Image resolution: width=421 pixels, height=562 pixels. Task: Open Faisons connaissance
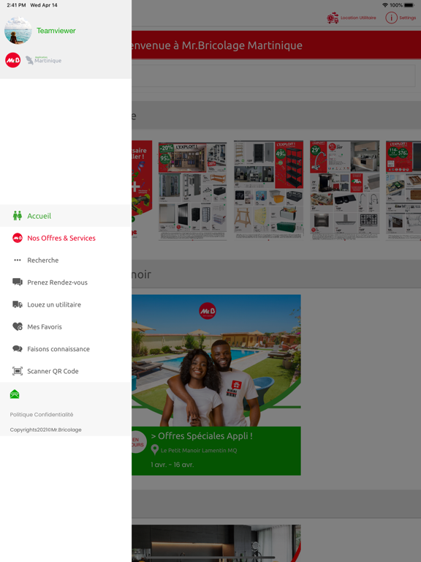point(66,349)
